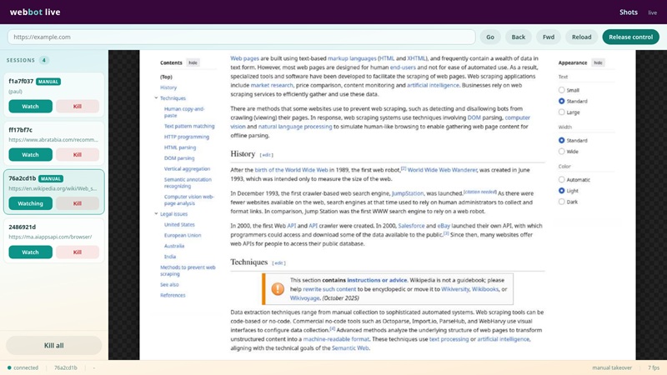
Task: Click the sessions count badge 4
Action: pyautogui.click(x=44, y=60)
